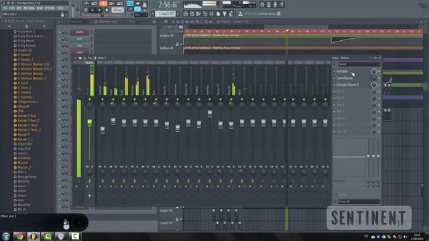Screen dimensions: 429x241
Task: Click the Stop button in the transport panel
Action: click(x=99, y=10)
